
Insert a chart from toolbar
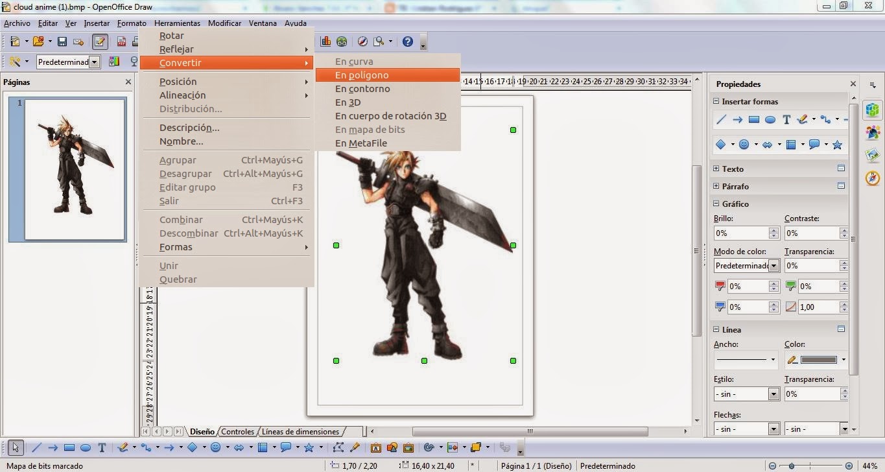coord(325,41)
